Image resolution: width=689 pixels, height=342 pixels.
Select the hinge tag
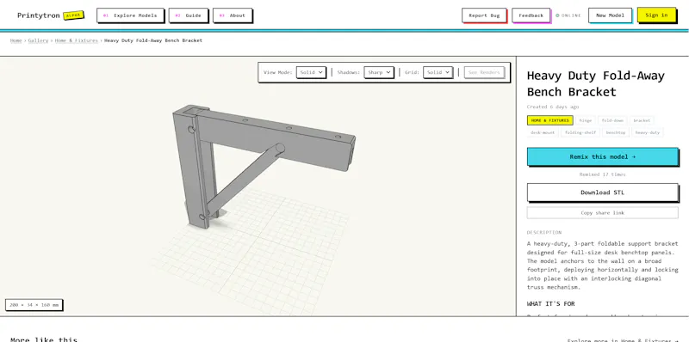coord(586,120)
